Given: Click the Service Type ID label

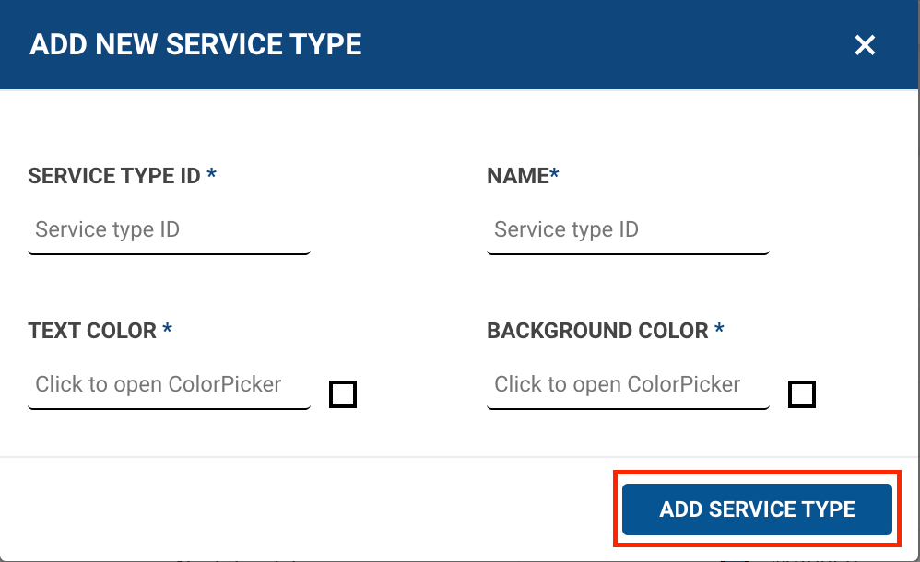Looking at the screenshot, I should 114,176.
